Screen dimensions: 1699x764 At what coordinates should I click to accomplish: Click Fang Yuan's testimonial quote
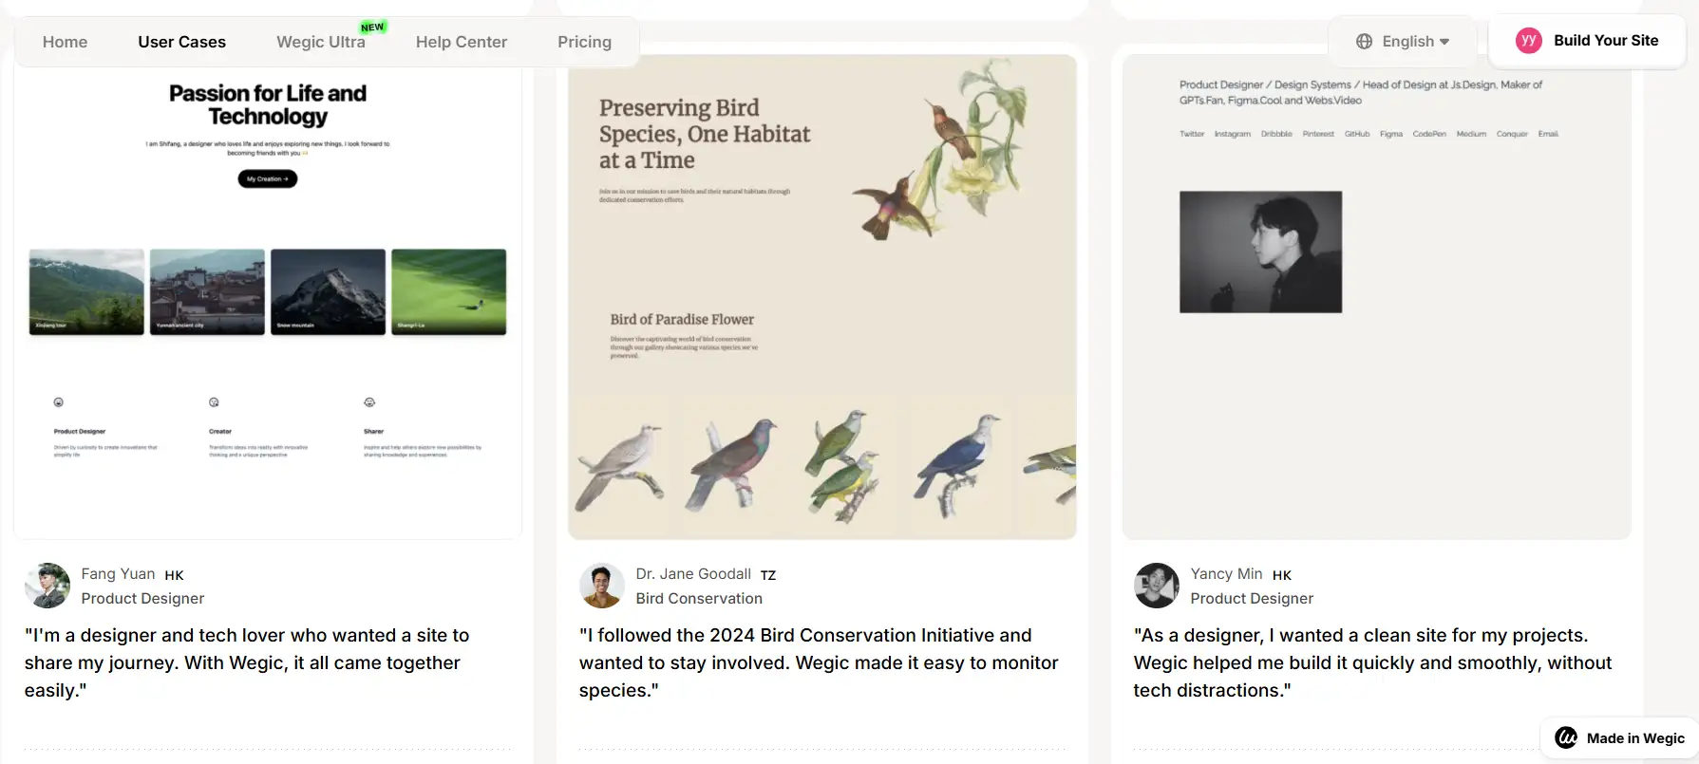(x=247, y=662)
